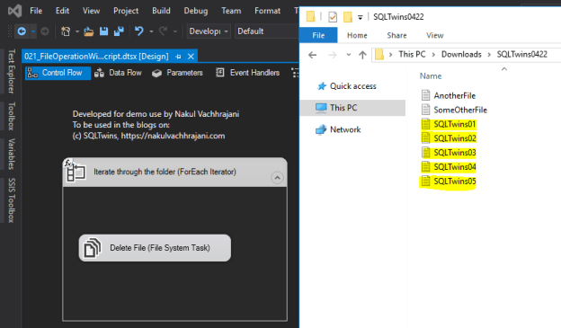
Task: Open the backward navigation history dropdown
Action: click(33, 31)
